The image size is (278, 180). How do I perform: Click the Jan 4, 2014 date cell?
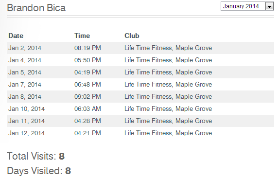tap(25, 60)
